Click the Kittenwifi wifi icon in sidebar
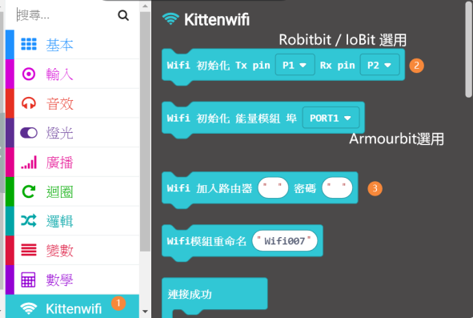473x318 pixels. tap(29, 308)
